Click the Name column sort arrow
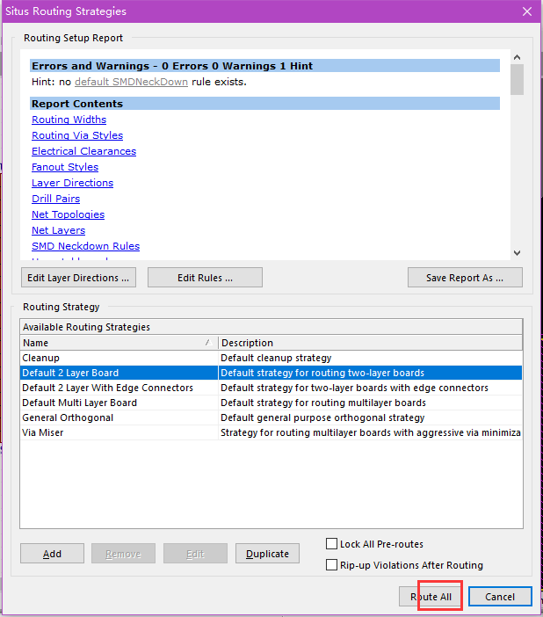The image size is (543, 617). click(208, 343)
